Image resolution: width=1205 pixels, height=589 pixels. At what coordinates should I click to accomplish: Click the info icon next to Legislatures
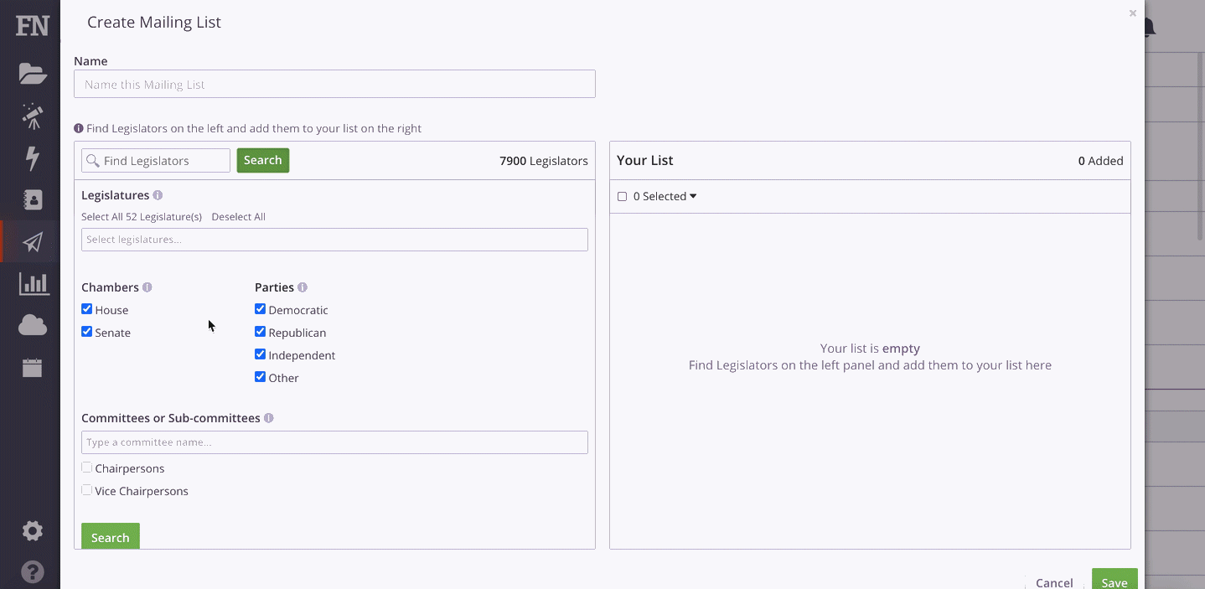158,195
